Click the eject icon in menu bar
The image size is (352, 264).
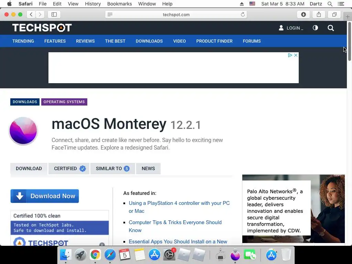pyautogui.click(x=242, y=4)
